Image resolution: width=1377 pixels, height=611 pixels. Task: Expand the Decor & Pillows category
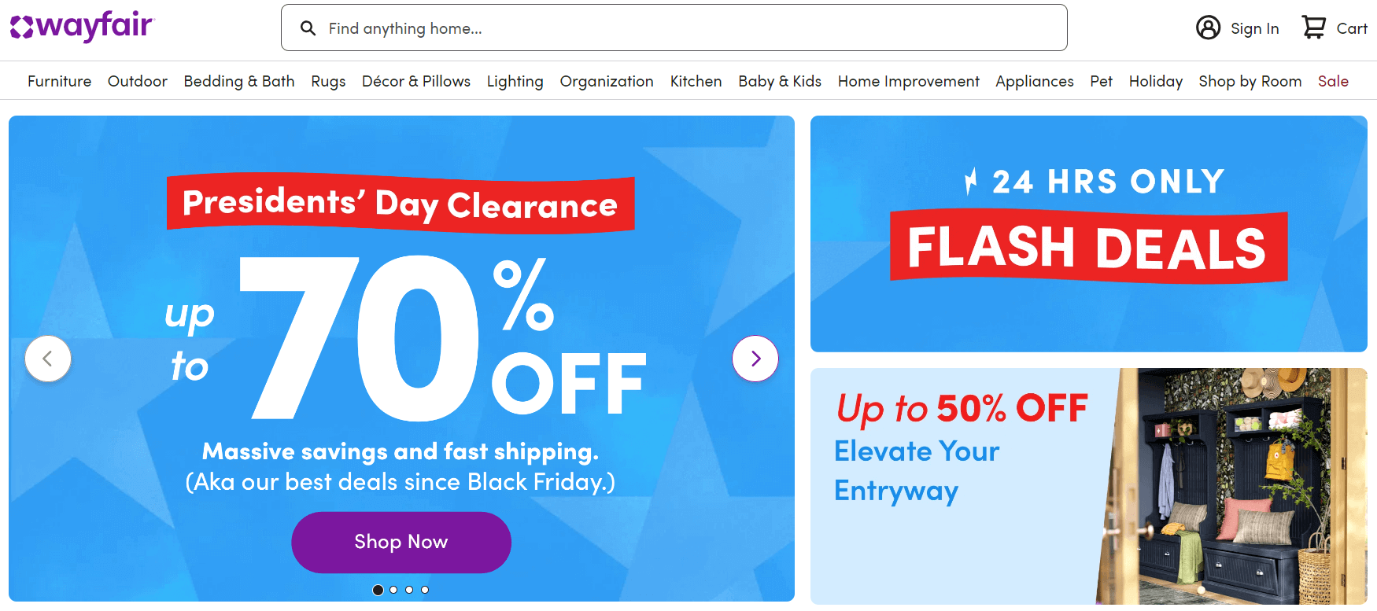(x=415, y=81)
